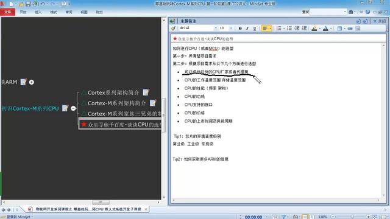The height and width of the screenshot is (219, 390).
Task: Apply text highlight color
Action: click(x=314, y=29)
